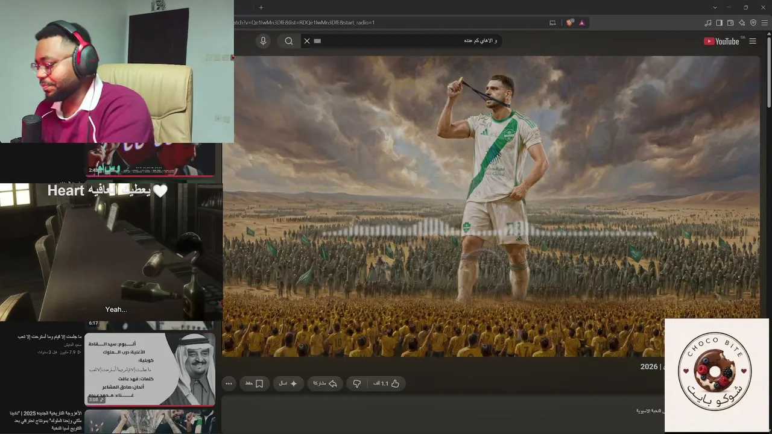This screenshot has width=772, height=434.
Task: Open more actions three-dot menu below video
Action: click(229, 383)
